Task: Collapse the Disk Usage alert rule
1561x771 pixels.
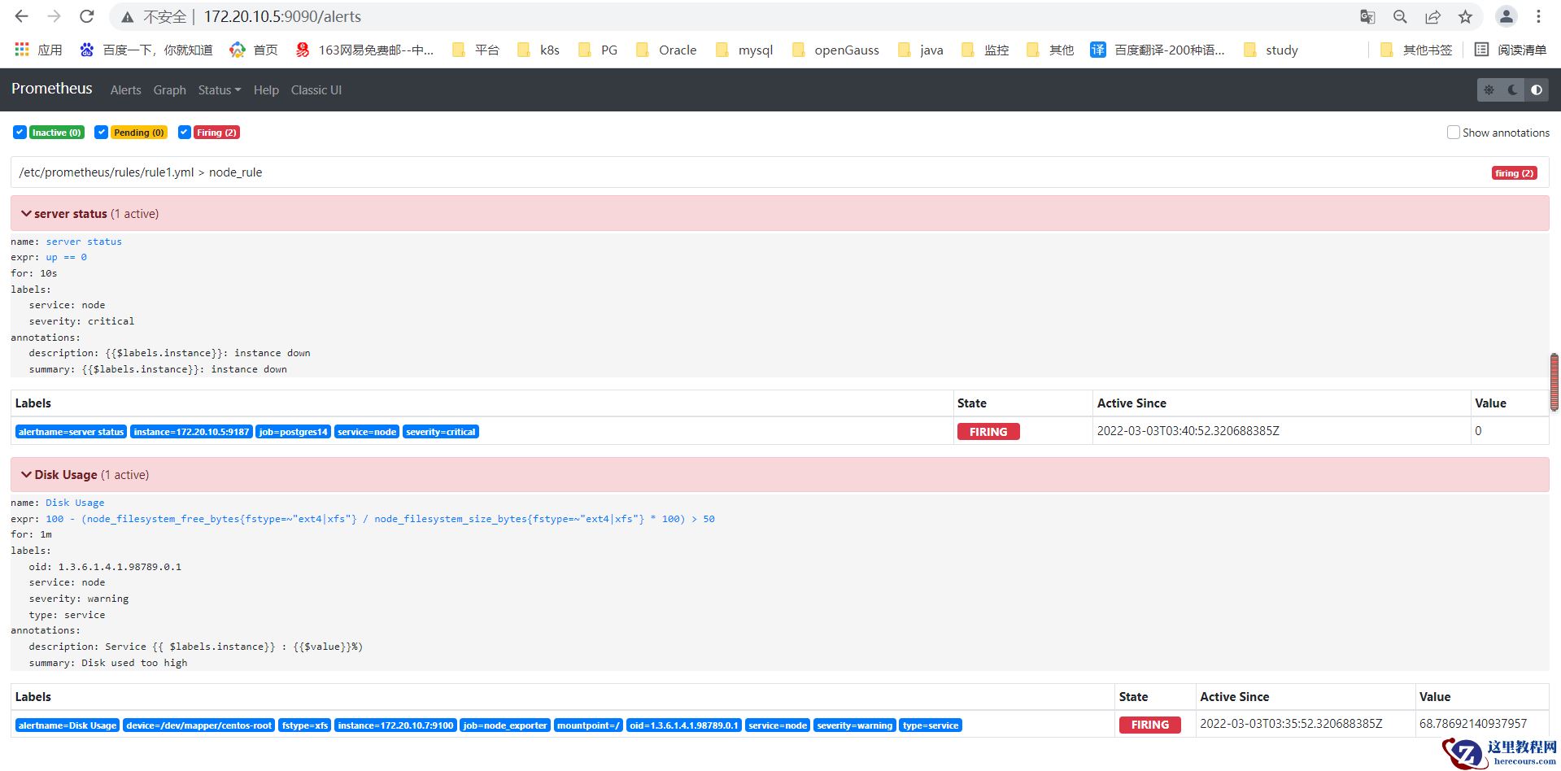Action: (x=26, y=475)
